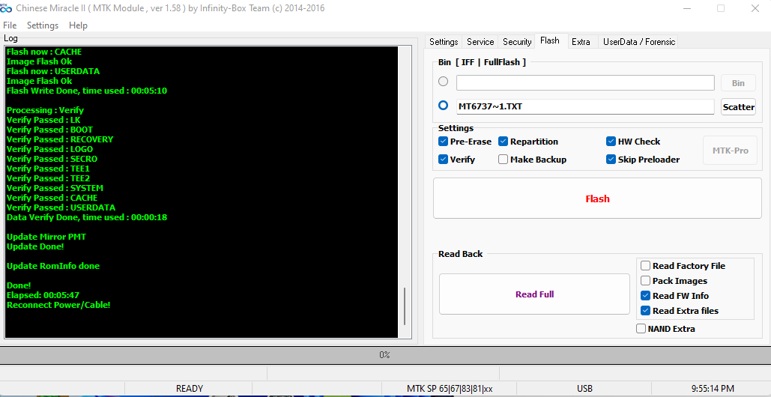Click the 'Verify Passed : SECRO' log line
Screen dimensions: 771x397
[52, 159]
